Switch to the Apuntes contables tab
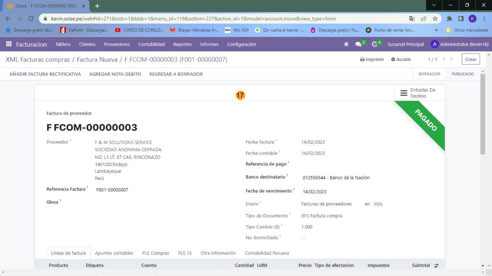 point(114,253)
